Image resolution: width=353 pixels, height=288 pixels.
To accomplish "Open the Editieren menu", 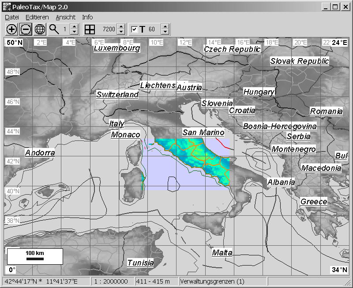I will pos(37,17).
